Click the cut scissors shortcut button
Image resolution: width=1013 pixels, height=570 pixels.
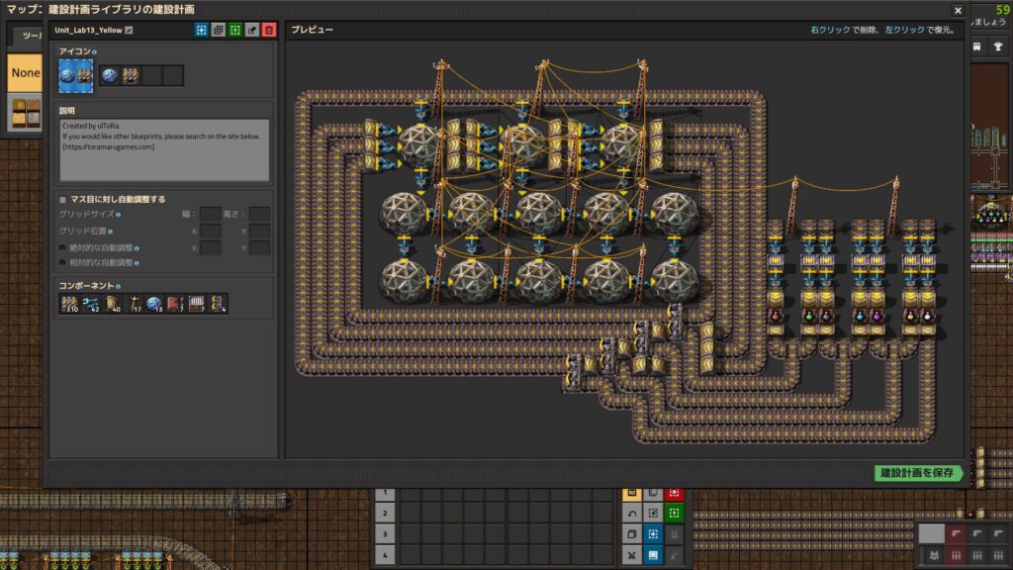pyautogui.click(x=632, y=555)
